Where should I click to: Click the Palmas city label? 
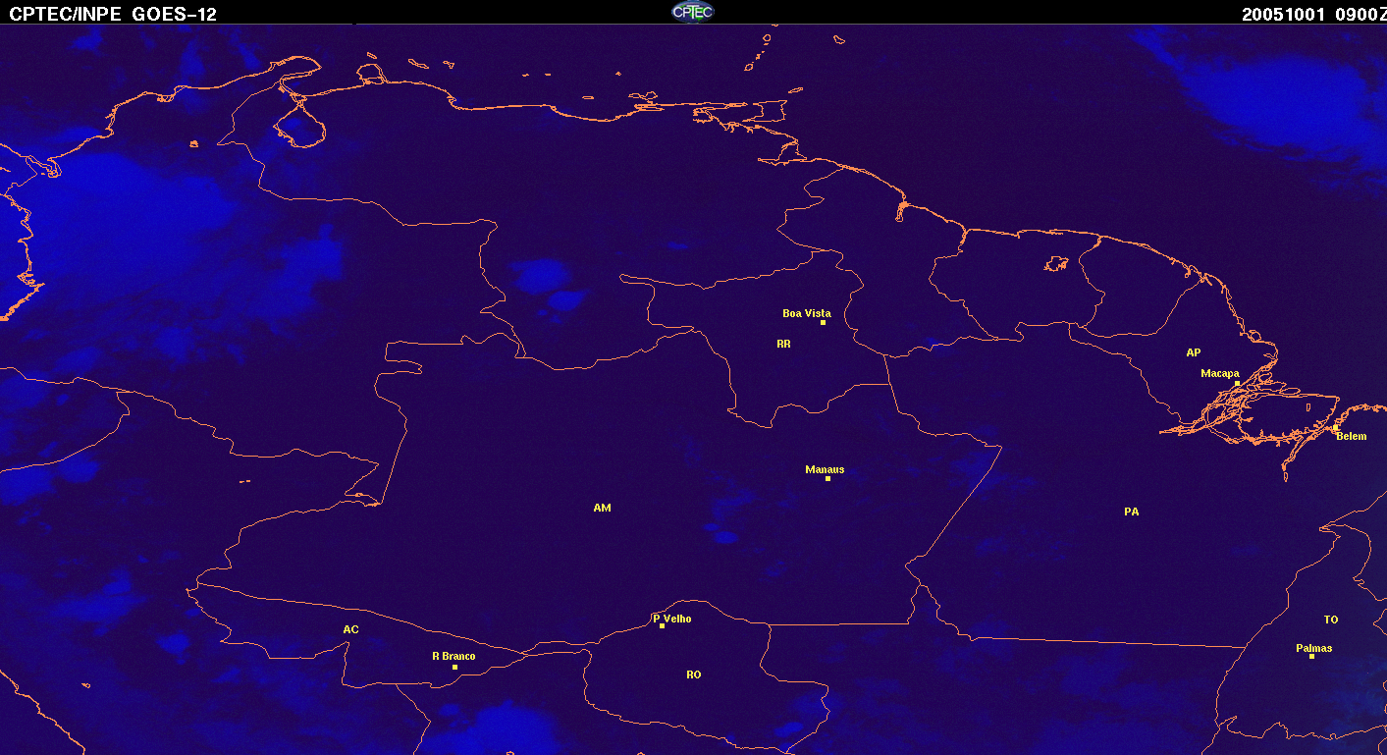(x=1313, y=648)
